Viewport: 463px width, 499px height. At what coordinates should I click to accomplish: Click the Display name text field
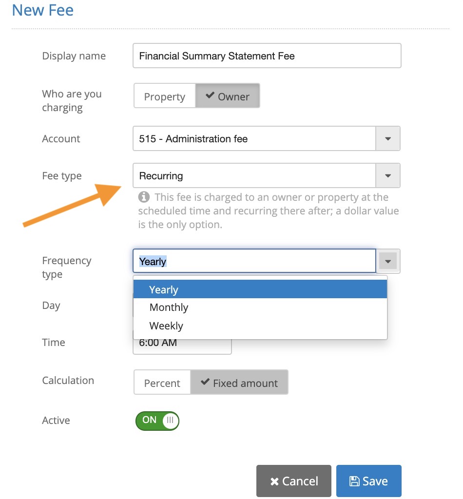[267, 56]
